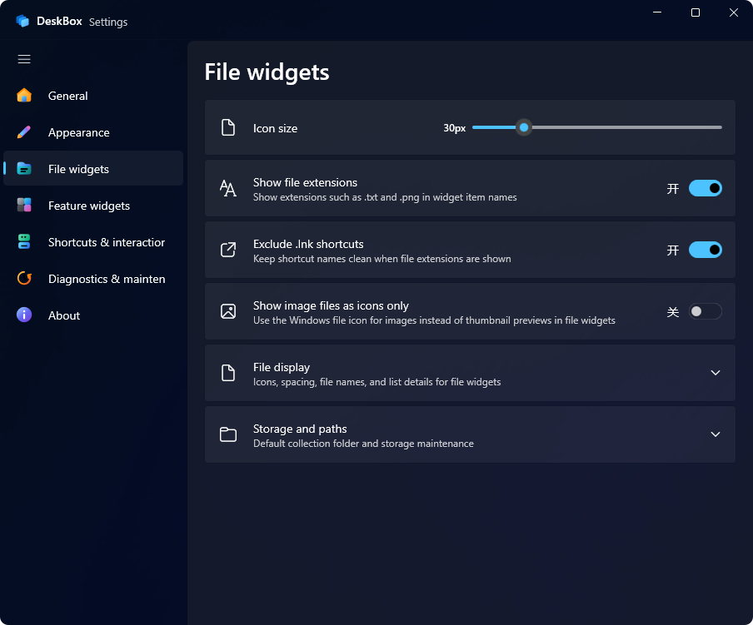Maximize the DeskBox Settings window
The height and width of the screenshot is (625, 753).
coord(695,12)
